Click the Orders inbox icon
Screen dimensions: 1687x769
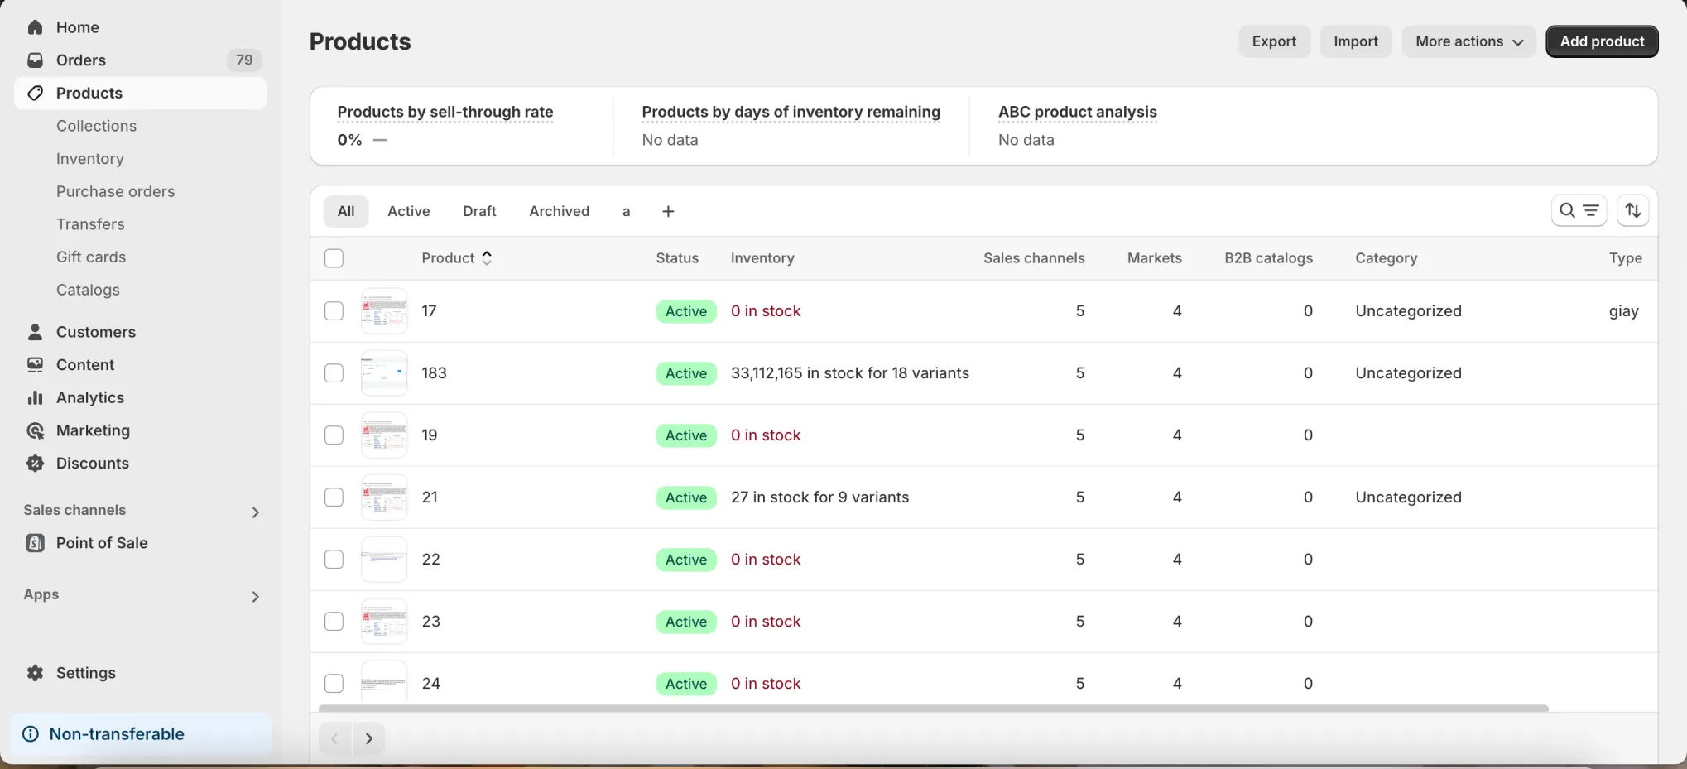click(x=35, y=60)
